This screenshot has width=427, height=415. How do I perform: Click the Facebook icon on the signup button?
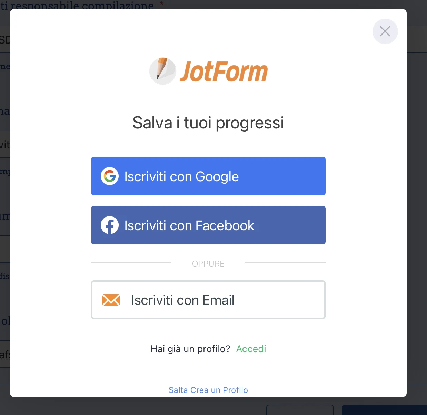(109, 225)
